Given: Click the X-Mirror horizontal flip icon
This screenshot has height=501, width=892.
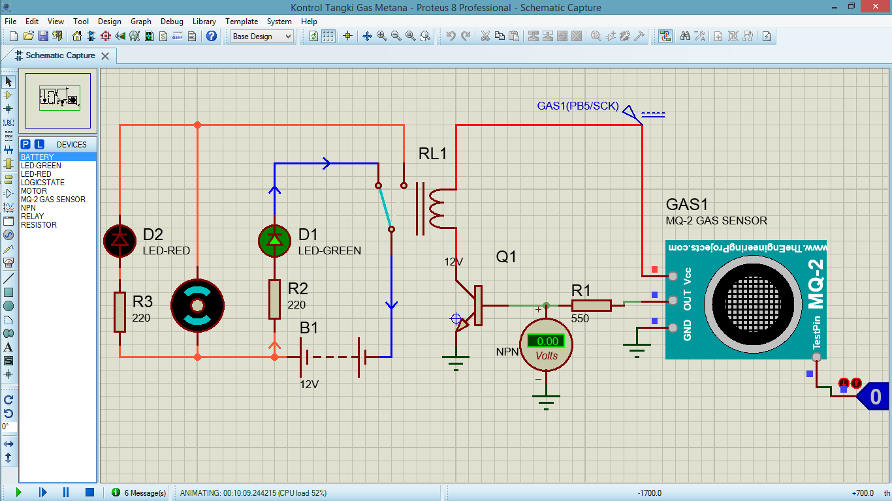Looking at the screenshot, I should 8,444.
